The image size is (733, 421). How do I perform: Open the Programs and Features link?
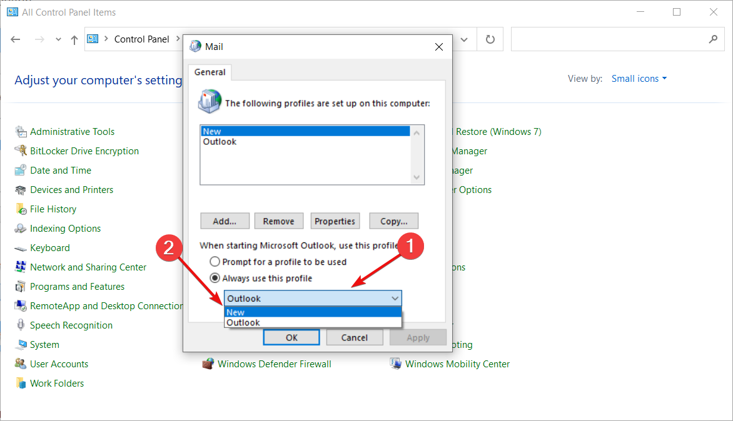click(77, 287)
